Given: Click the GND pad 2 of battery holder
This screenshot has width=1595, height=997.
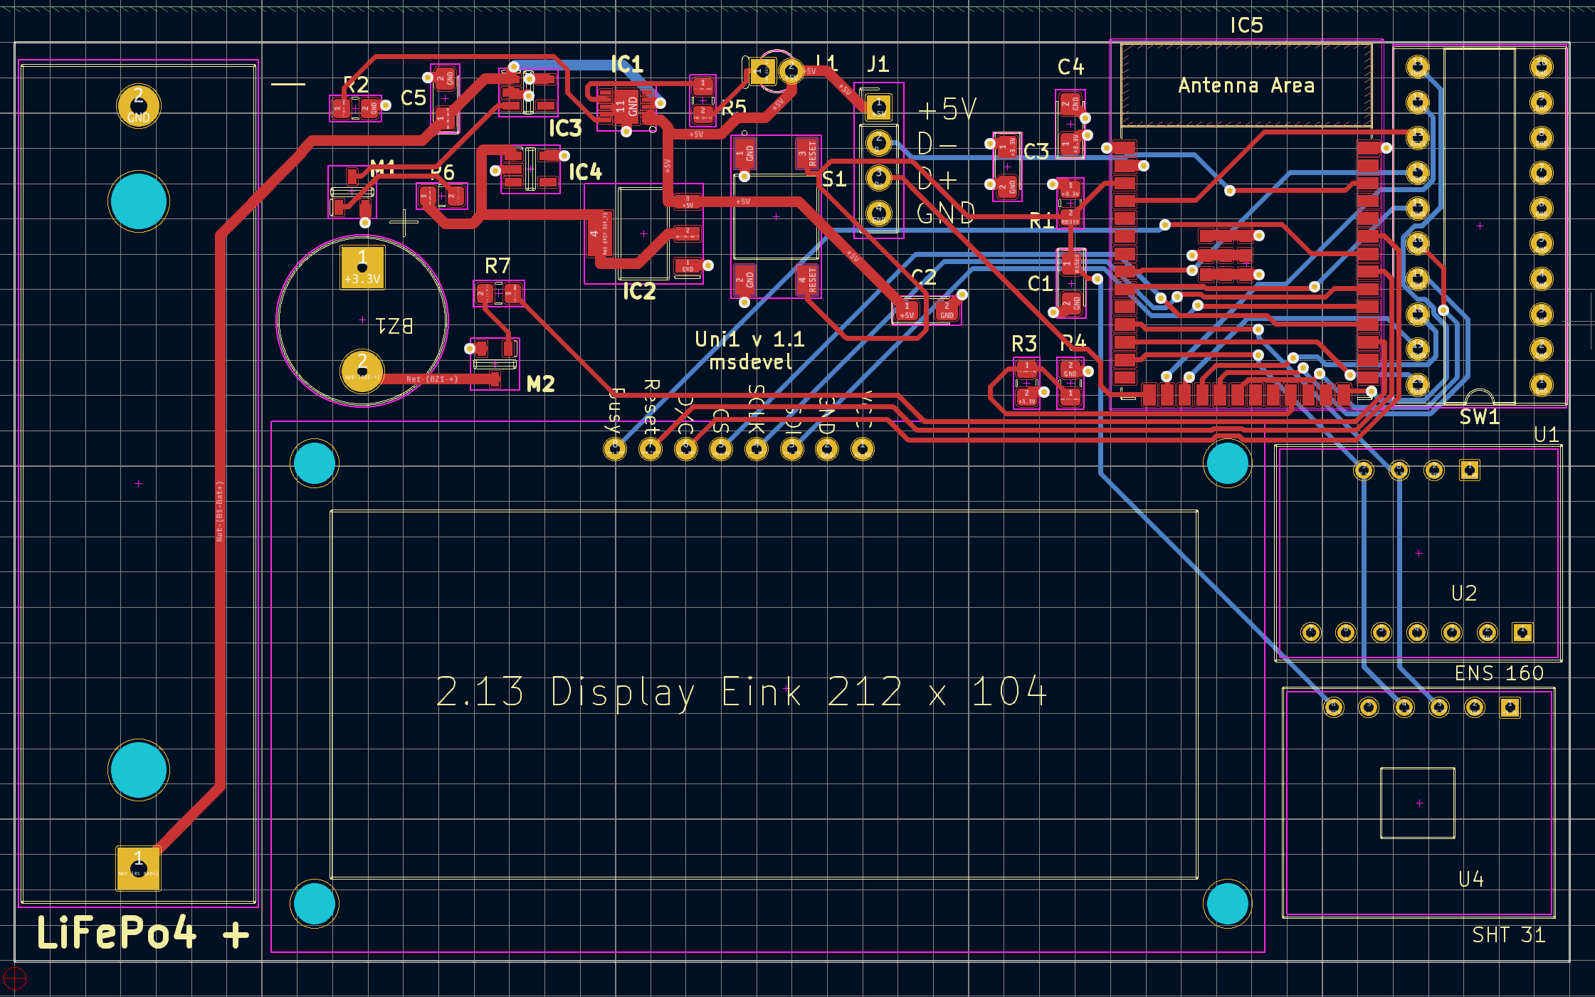Looking at the screenshot, I should tap(138, 105).
